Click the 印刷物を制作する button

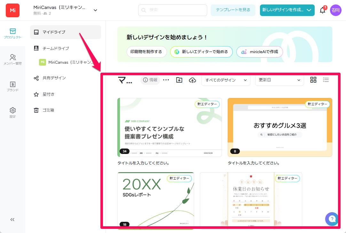point(146,52)
